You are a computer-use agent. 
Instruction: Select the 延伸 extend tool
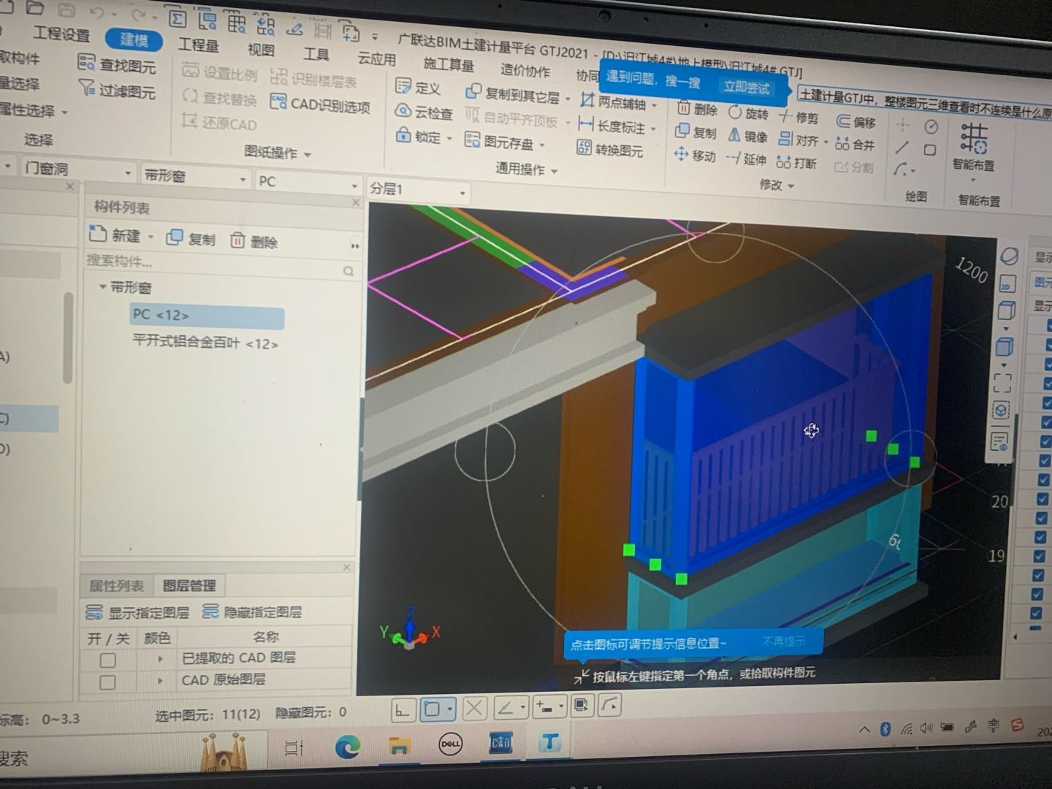[747, 159]
